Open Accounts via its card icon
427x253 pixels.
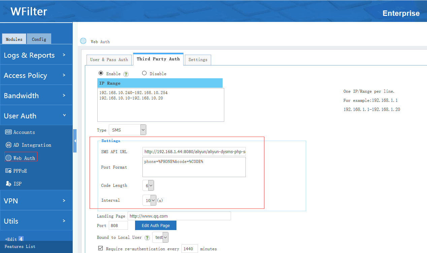click(x=8, y=132)
